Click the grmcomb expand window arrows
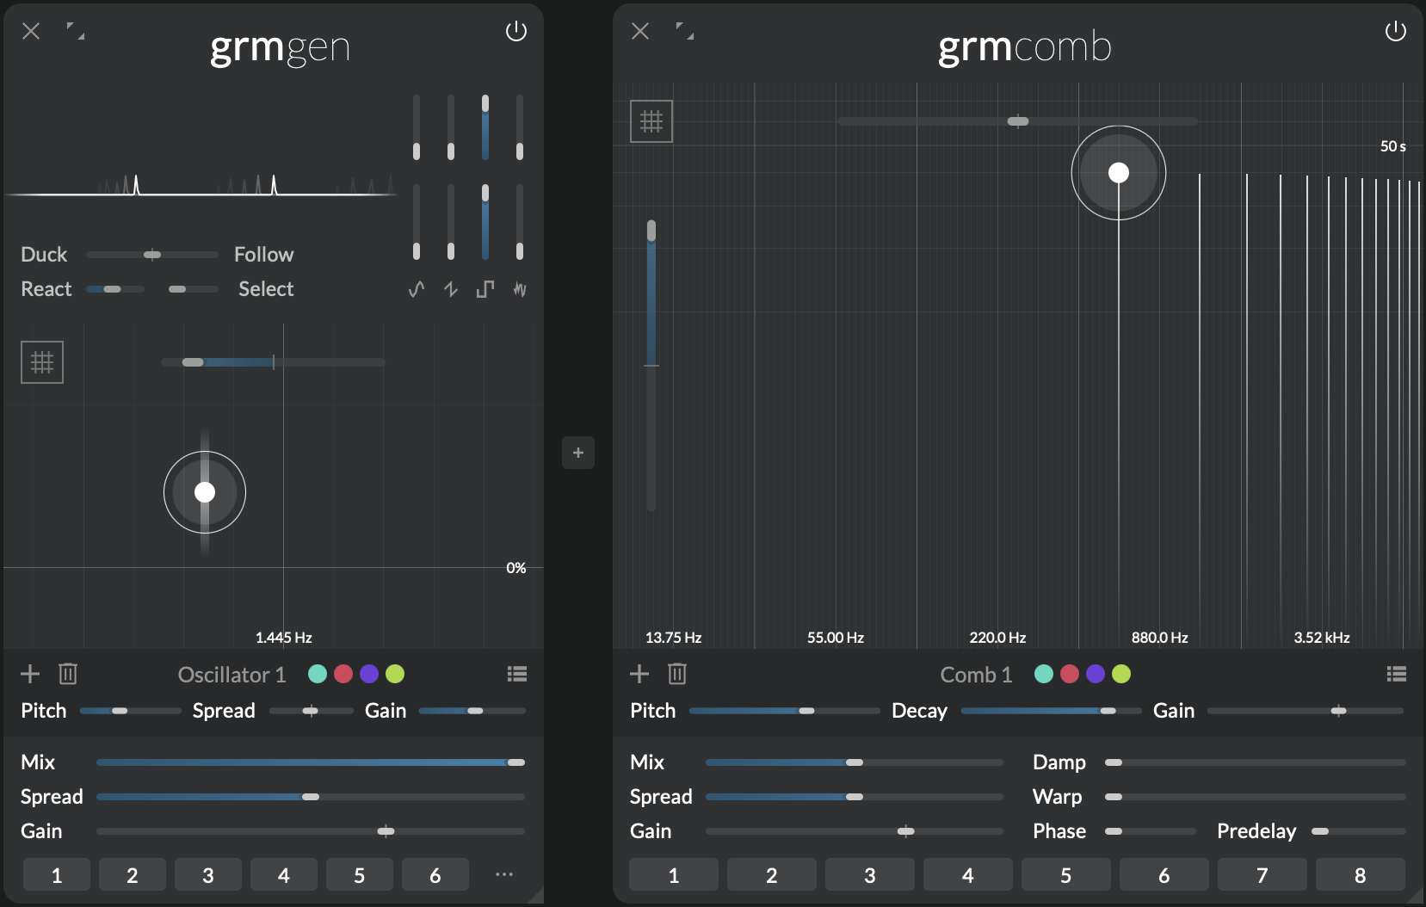 (x=685, y=32)
